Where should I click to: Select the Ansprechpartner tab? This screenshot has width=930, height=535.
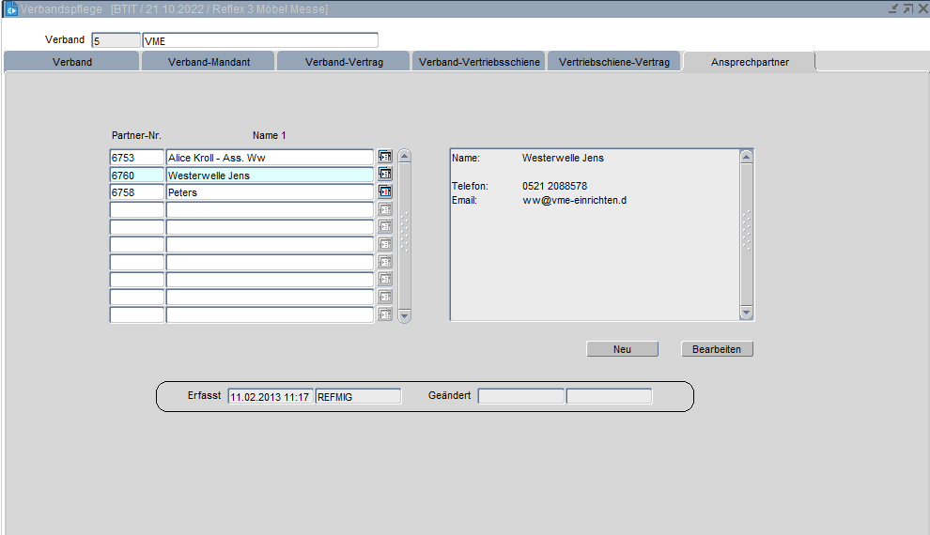coord(749,62)
